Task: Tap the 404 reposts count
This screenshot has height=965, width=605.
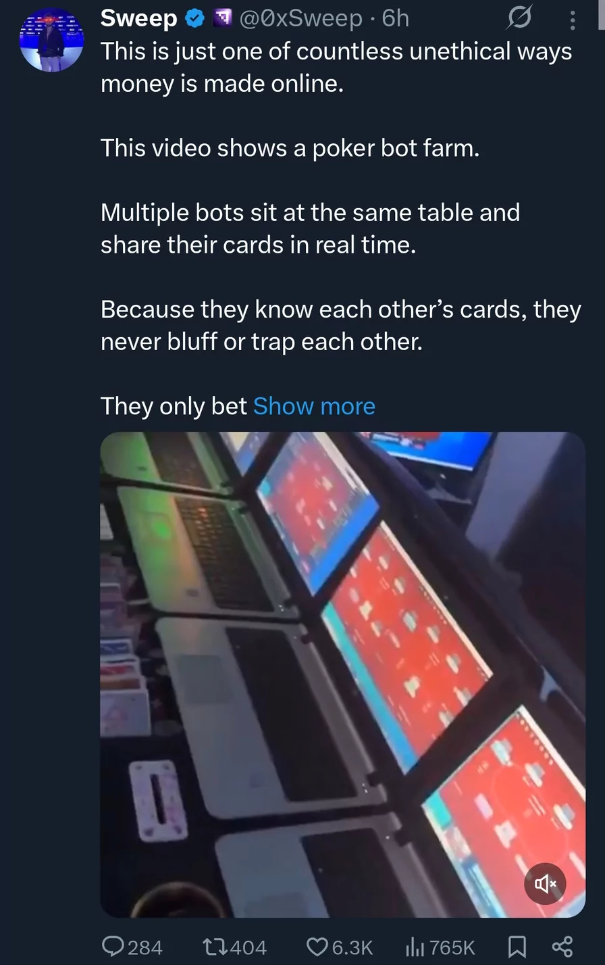Action: tap(248, 947)
